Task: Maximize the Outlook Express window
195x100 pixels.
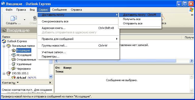Action: pyautogui.click(x=185, y=4)
